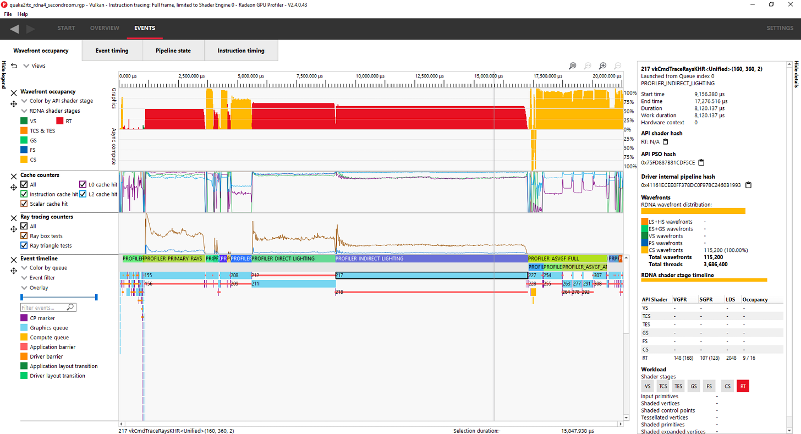Image resolution: width=801 pixels, height=434 pixels.
Task: Copy the driver internal pipeline hash icon
Action: 748,185
